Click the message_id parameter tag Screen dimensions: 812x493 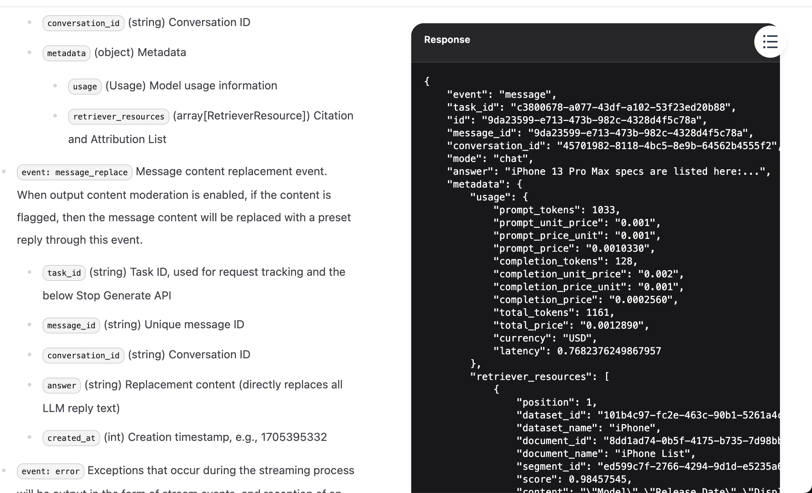coord(71,325)
